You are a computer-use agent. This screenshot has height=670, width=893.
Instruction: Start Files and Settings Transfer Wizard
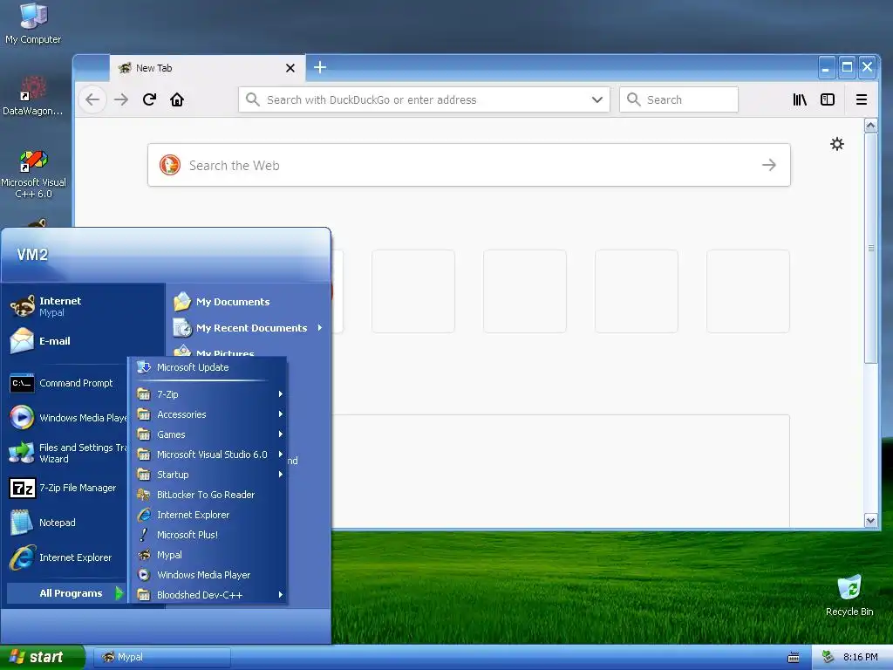67,453
